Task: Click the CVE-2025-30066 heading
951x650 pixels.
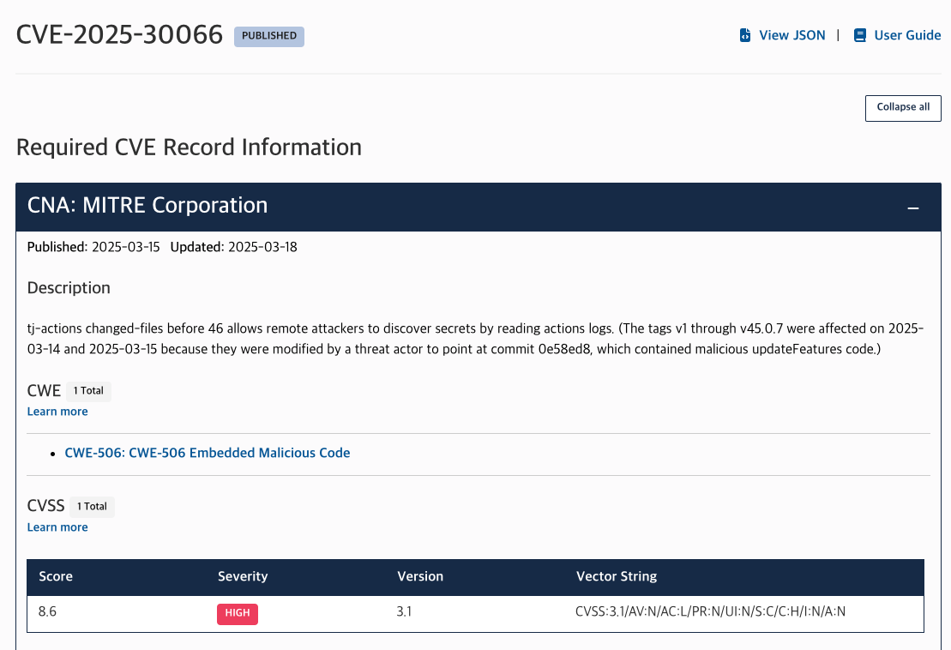Action: [x=119, y=34]
